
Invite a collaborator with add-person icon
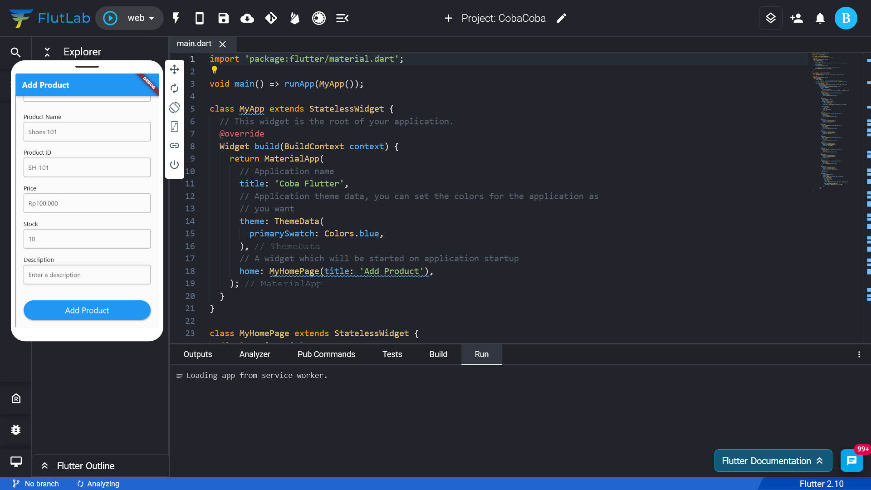(x=797, y=18)
